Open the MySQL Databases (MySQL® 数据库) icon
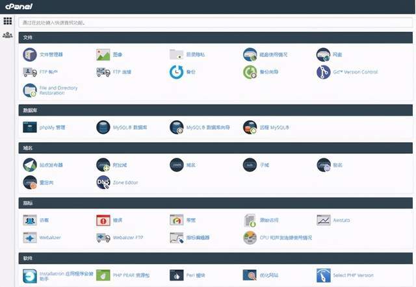 click(x=103, y=127)
